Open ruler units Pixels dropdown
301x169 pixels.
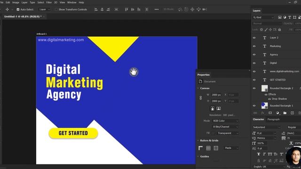coord(231,148)
